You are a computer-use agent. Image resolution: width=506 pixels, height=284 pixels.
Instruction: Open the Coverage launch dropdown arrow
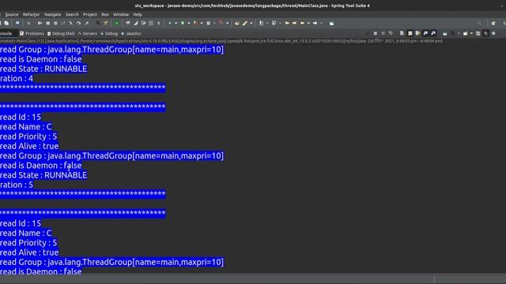pyautogui.click(x=202, y=23)
